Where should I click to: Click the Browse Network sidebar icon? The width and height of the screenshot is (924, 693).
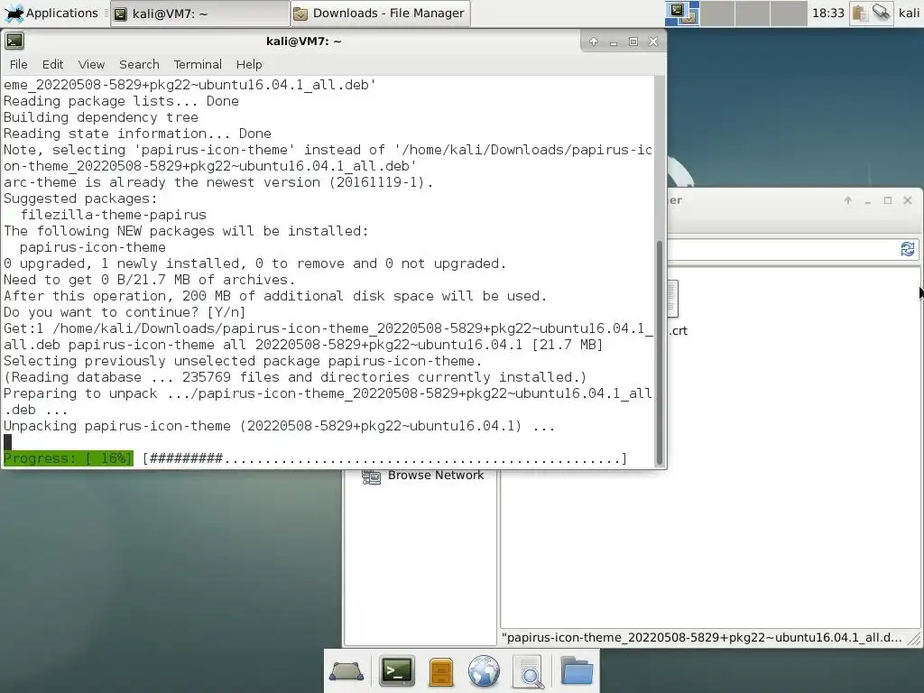point(371,476)
